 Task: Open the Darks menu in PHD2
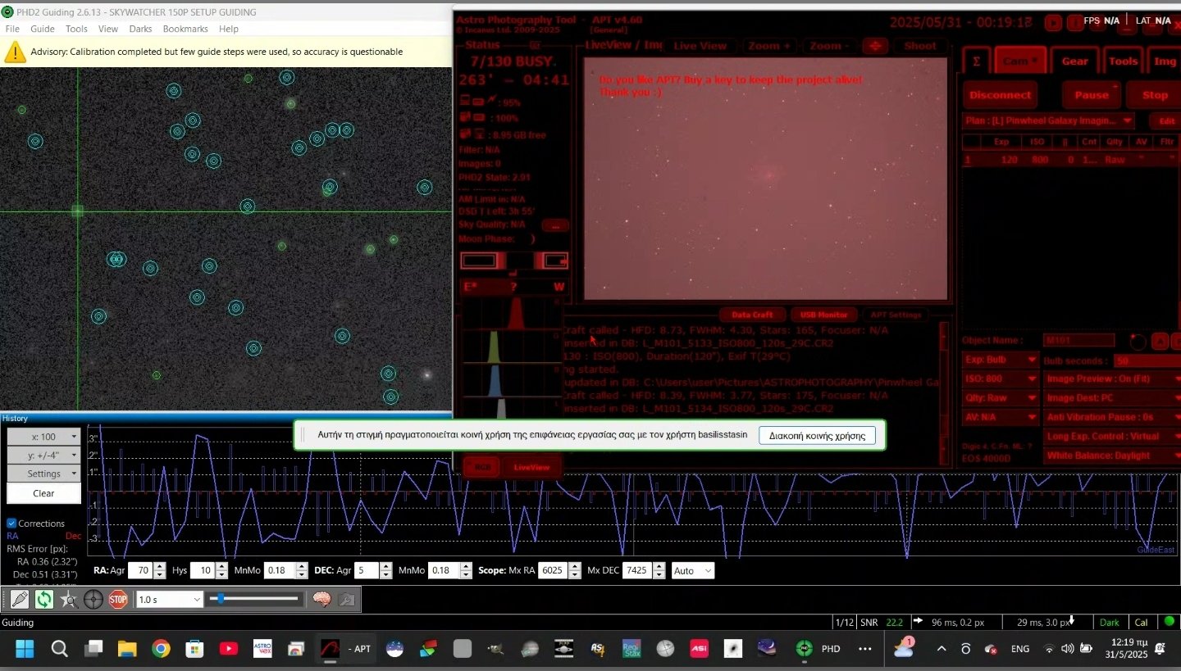pyautogui.click(x=140, y=29)
